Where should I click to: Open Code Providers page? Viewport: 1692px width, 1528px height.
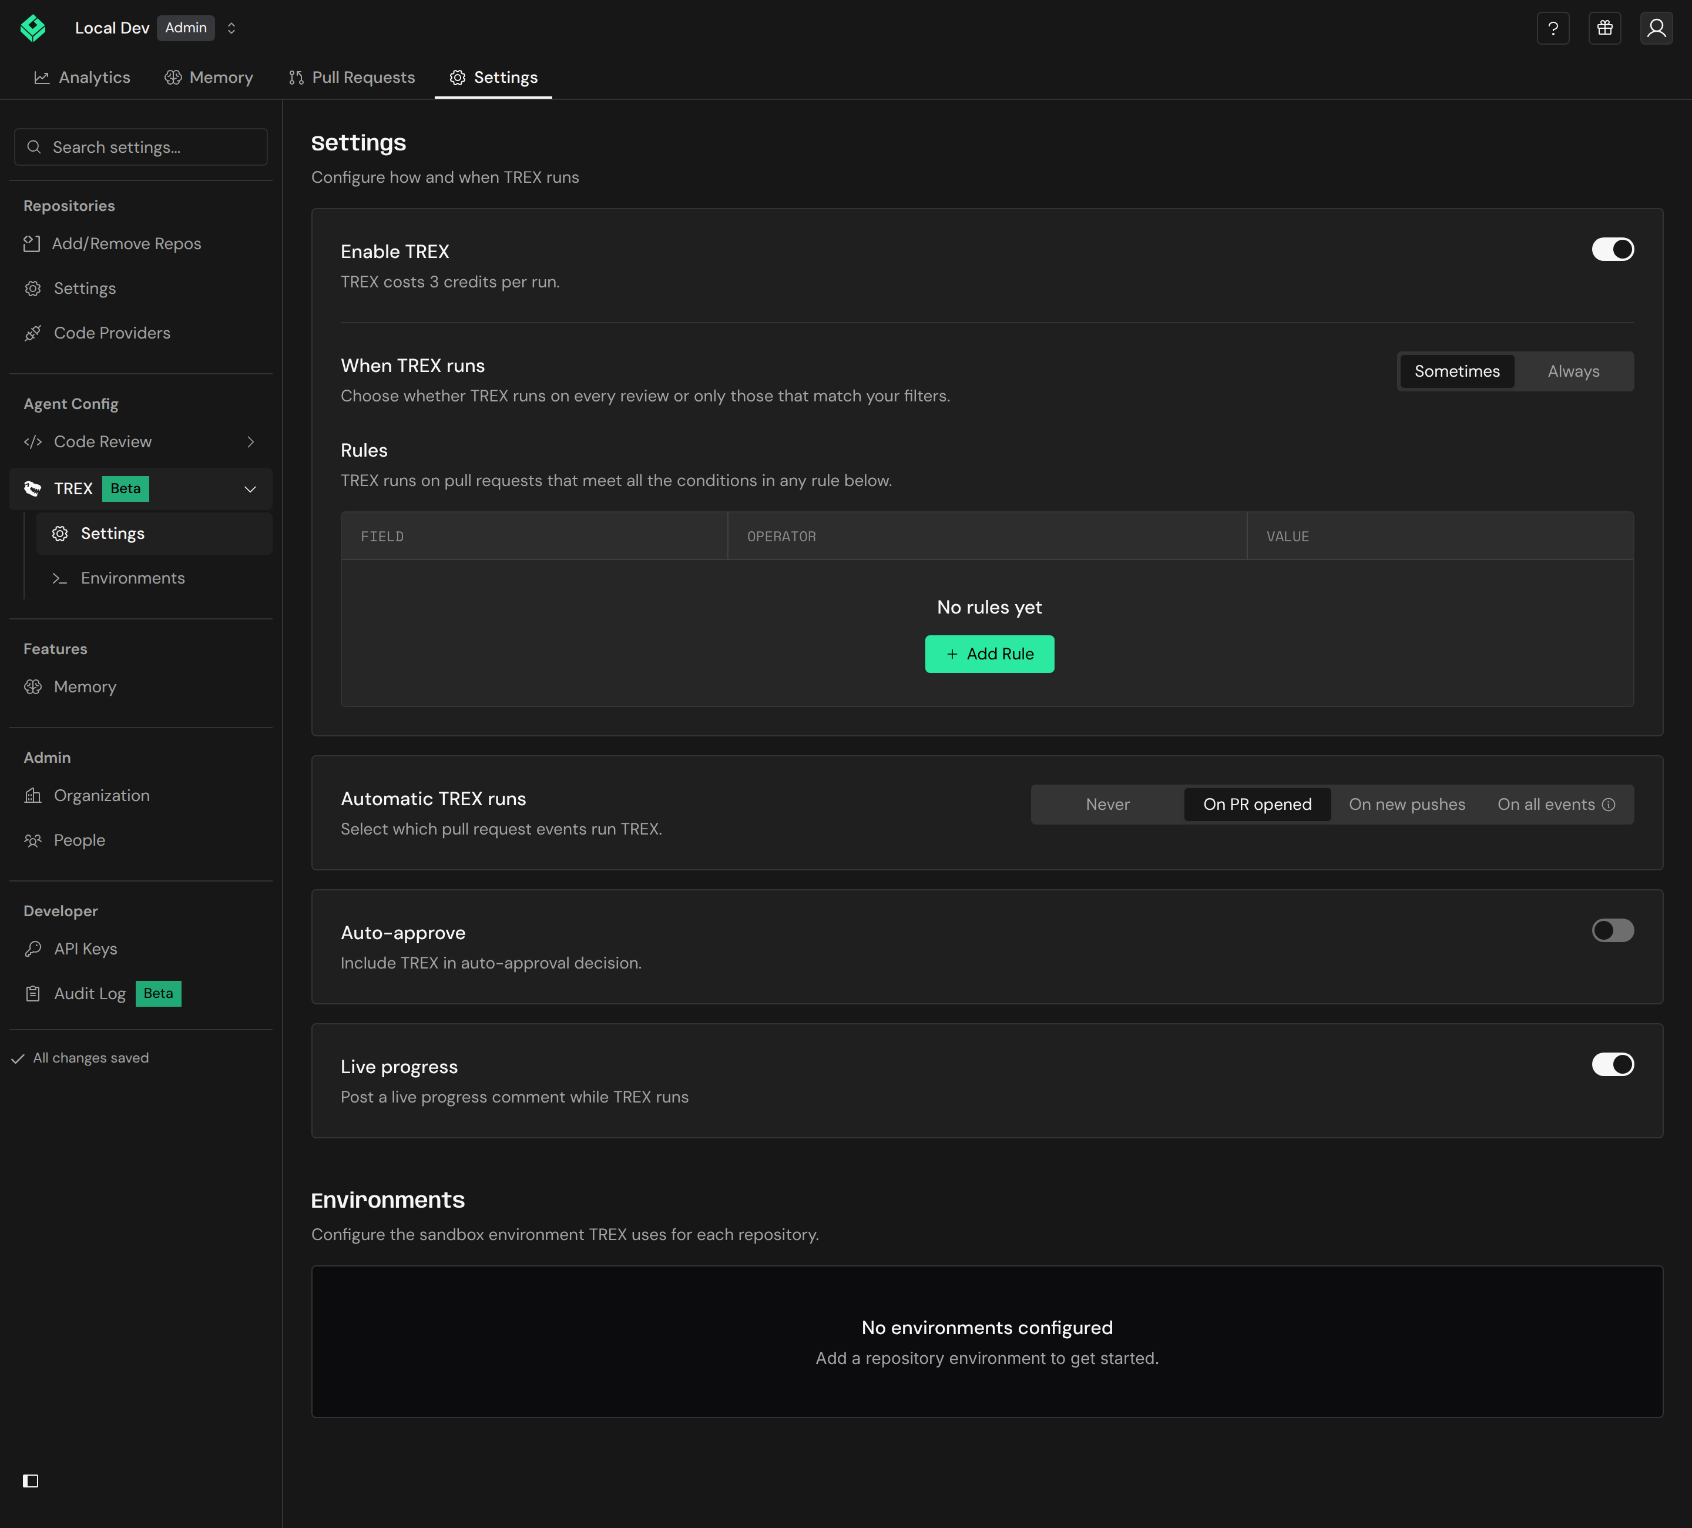pyautogui.click(x=141, y=333)
